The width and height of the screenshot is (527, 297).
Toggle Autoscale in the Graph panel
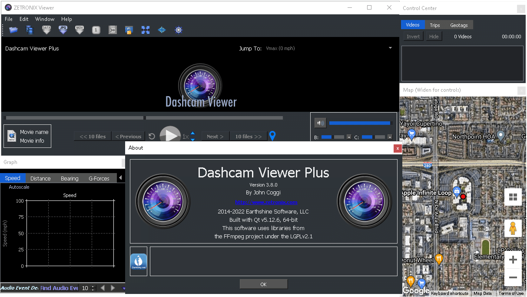coord(19,187)
